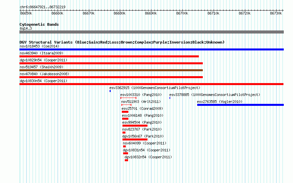Open esv25701 (Conrad2009) variant label
293x183 pixels.
coord(142,108)
